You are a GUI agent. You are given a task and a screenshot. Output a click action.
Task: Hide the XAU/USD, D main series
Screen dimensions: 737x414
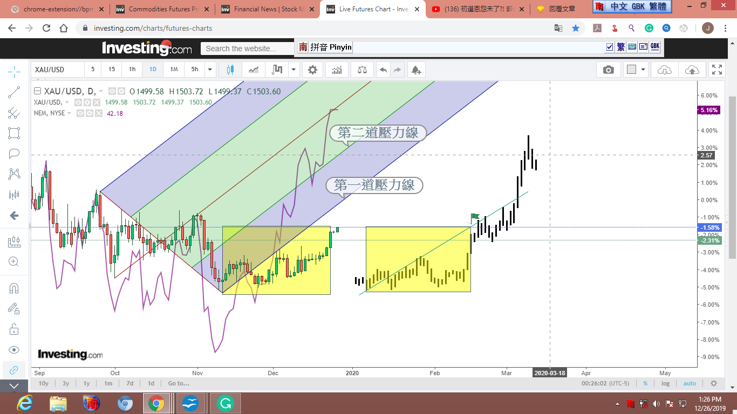(x=112, y=91)
